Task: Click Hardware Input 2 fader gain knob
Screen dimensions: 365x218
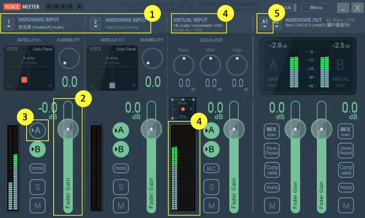Action: [151, 129]
